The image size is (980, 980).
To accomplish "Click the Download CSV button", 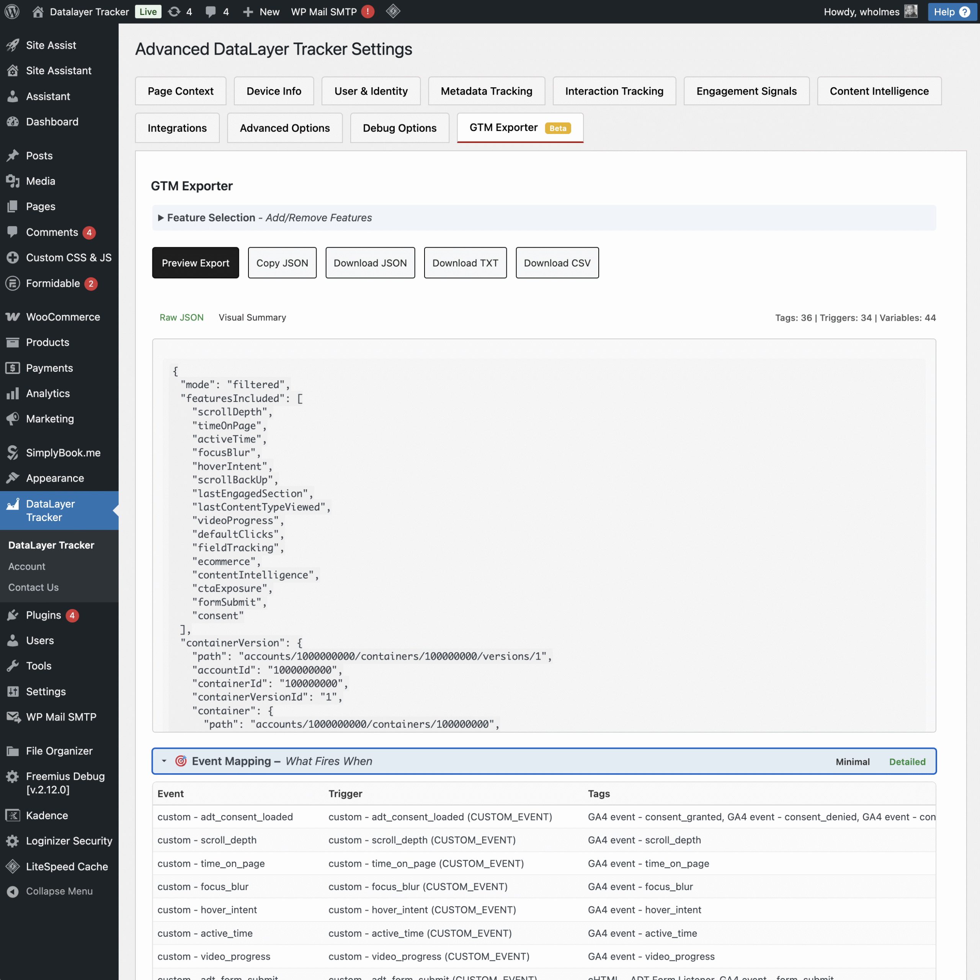I will coord(557,263).
